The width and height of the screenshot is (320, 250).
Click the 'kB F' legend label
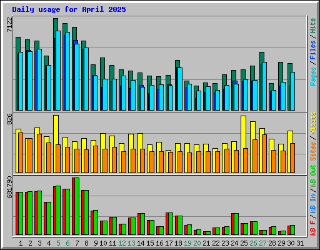point(312,227)
